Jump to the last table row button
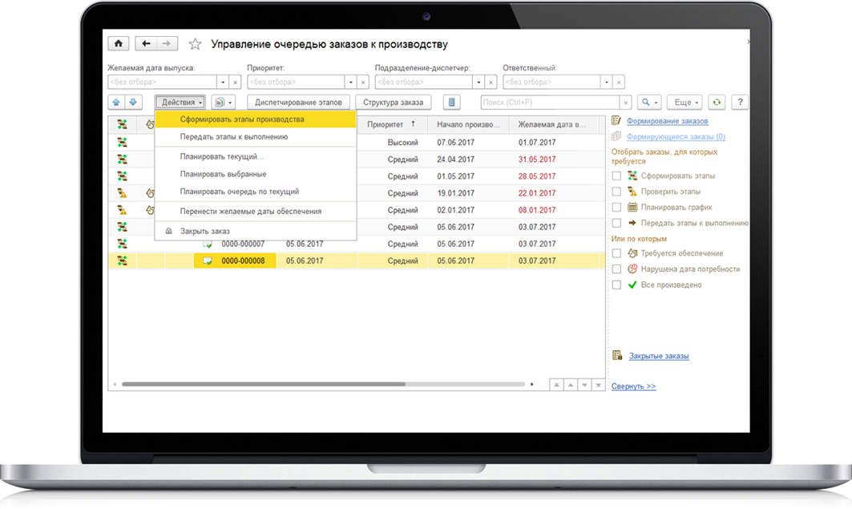 click(598, 385)
